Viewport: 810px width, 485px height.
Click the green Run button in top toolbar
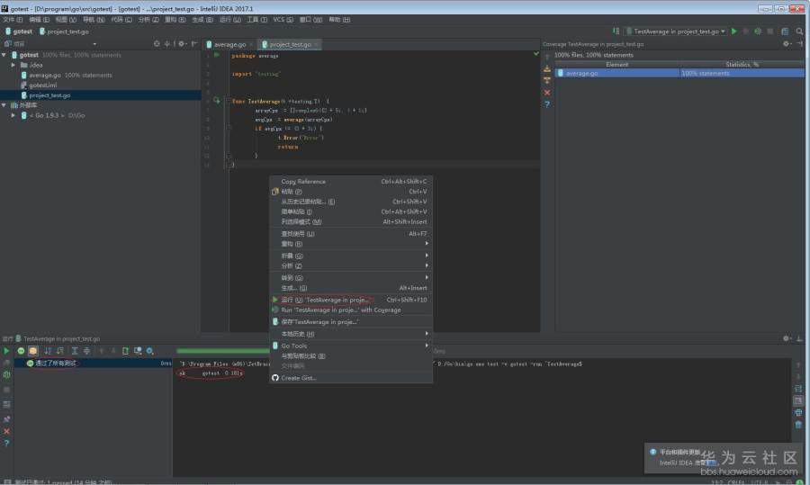coord(734,31)
